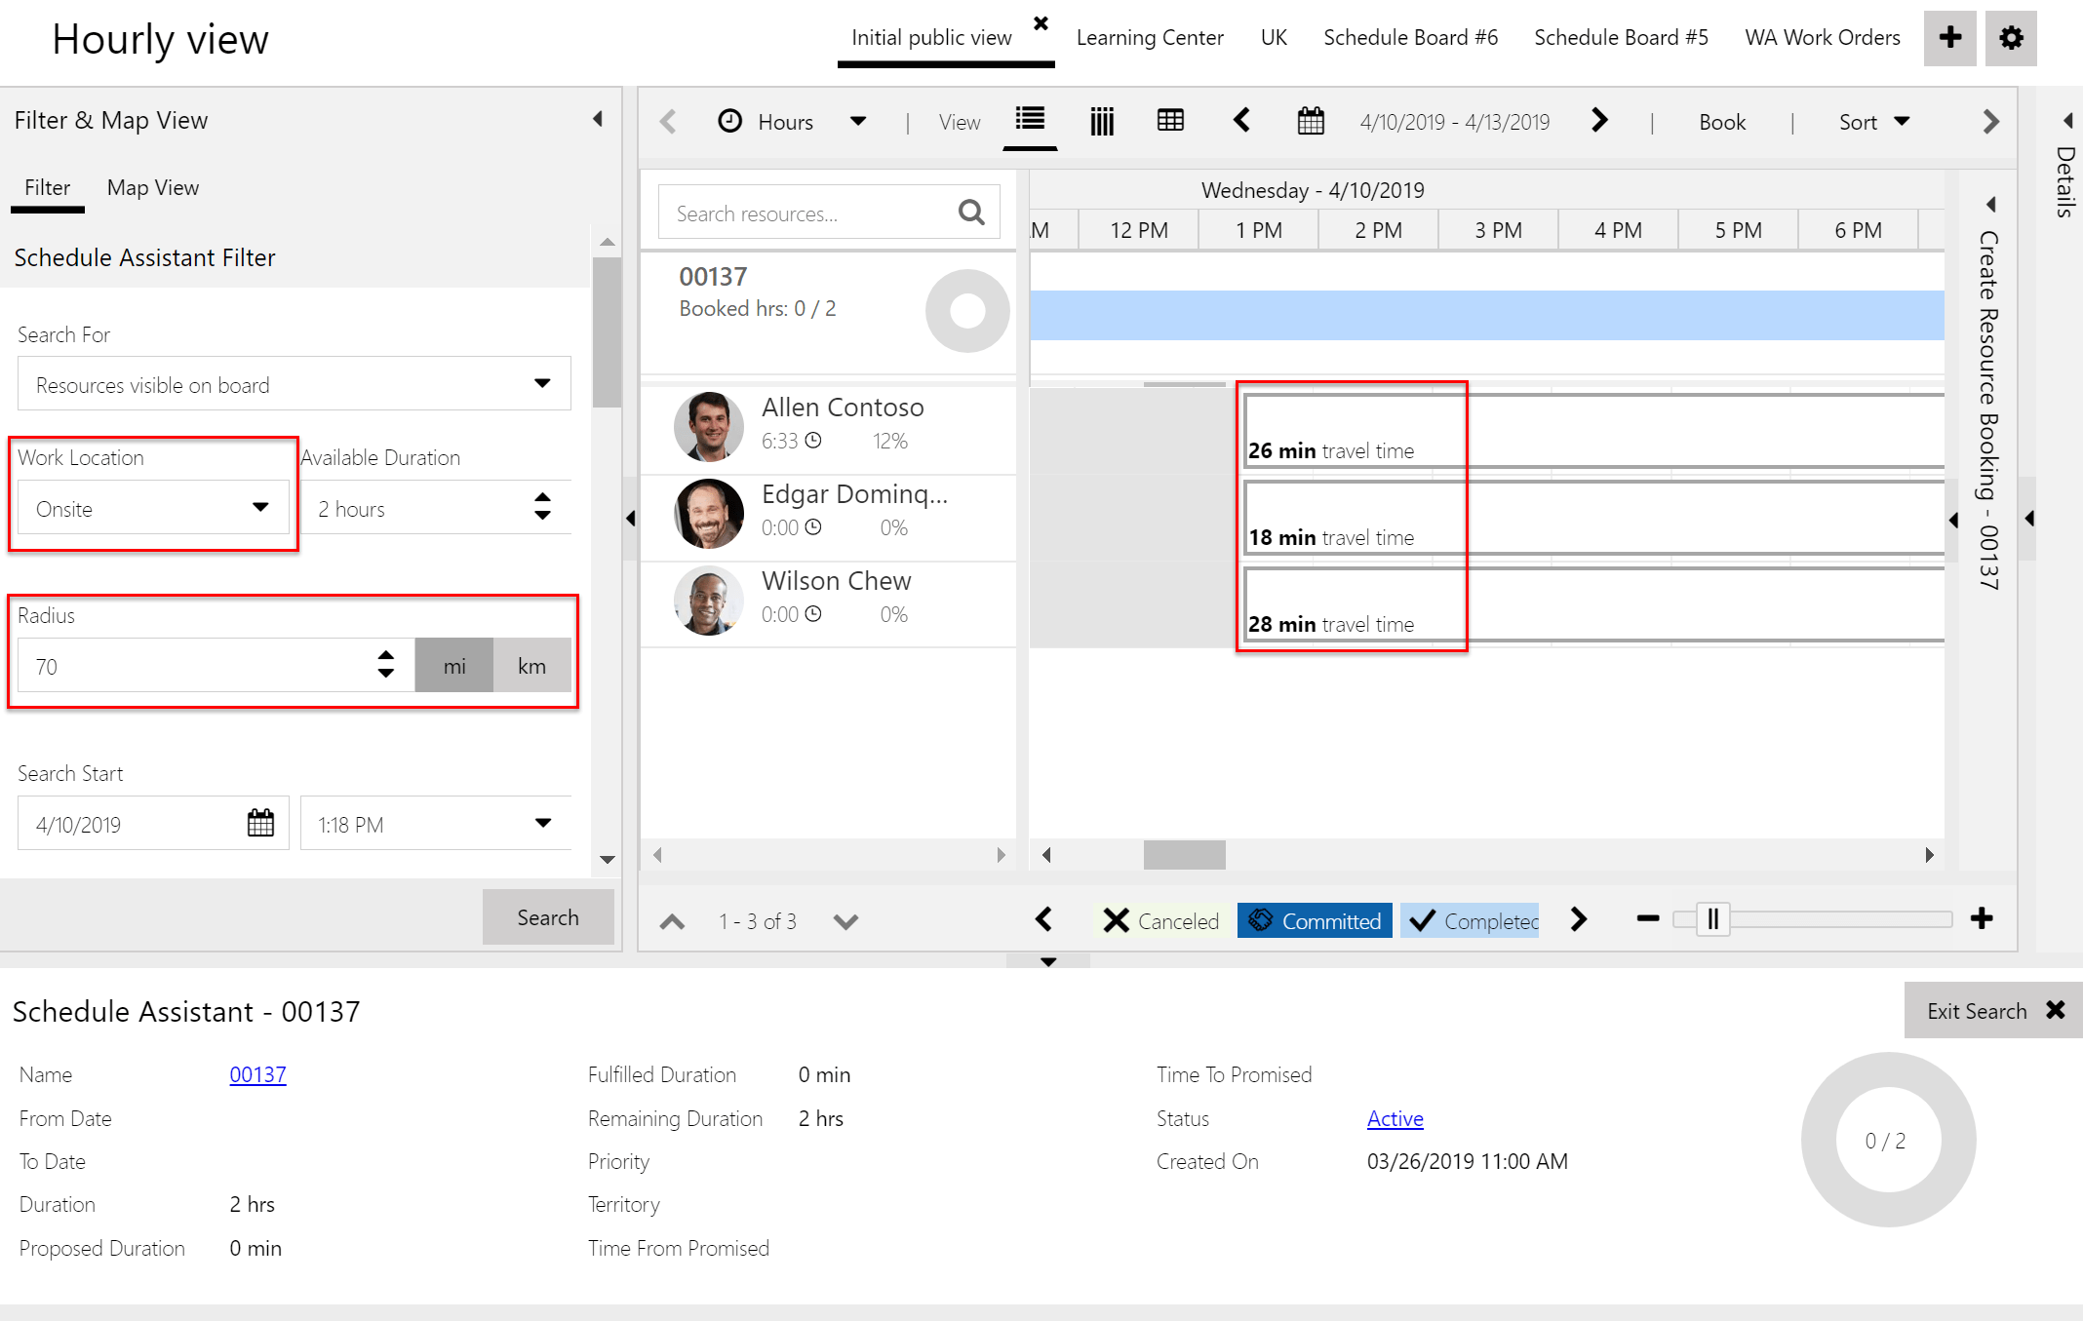Open the Filter tab
2083x1321 pixels.
click(47, 187)
